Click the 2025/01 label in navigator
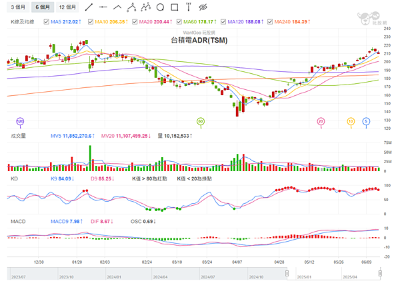The image size is (400, 287). (304, 277)
